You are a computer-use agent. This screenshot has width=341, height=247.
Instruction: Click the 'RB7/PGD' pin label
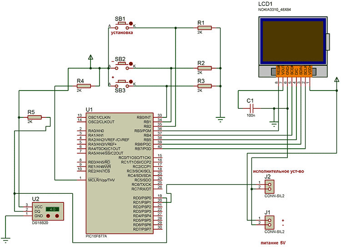(x=143, y=149)
